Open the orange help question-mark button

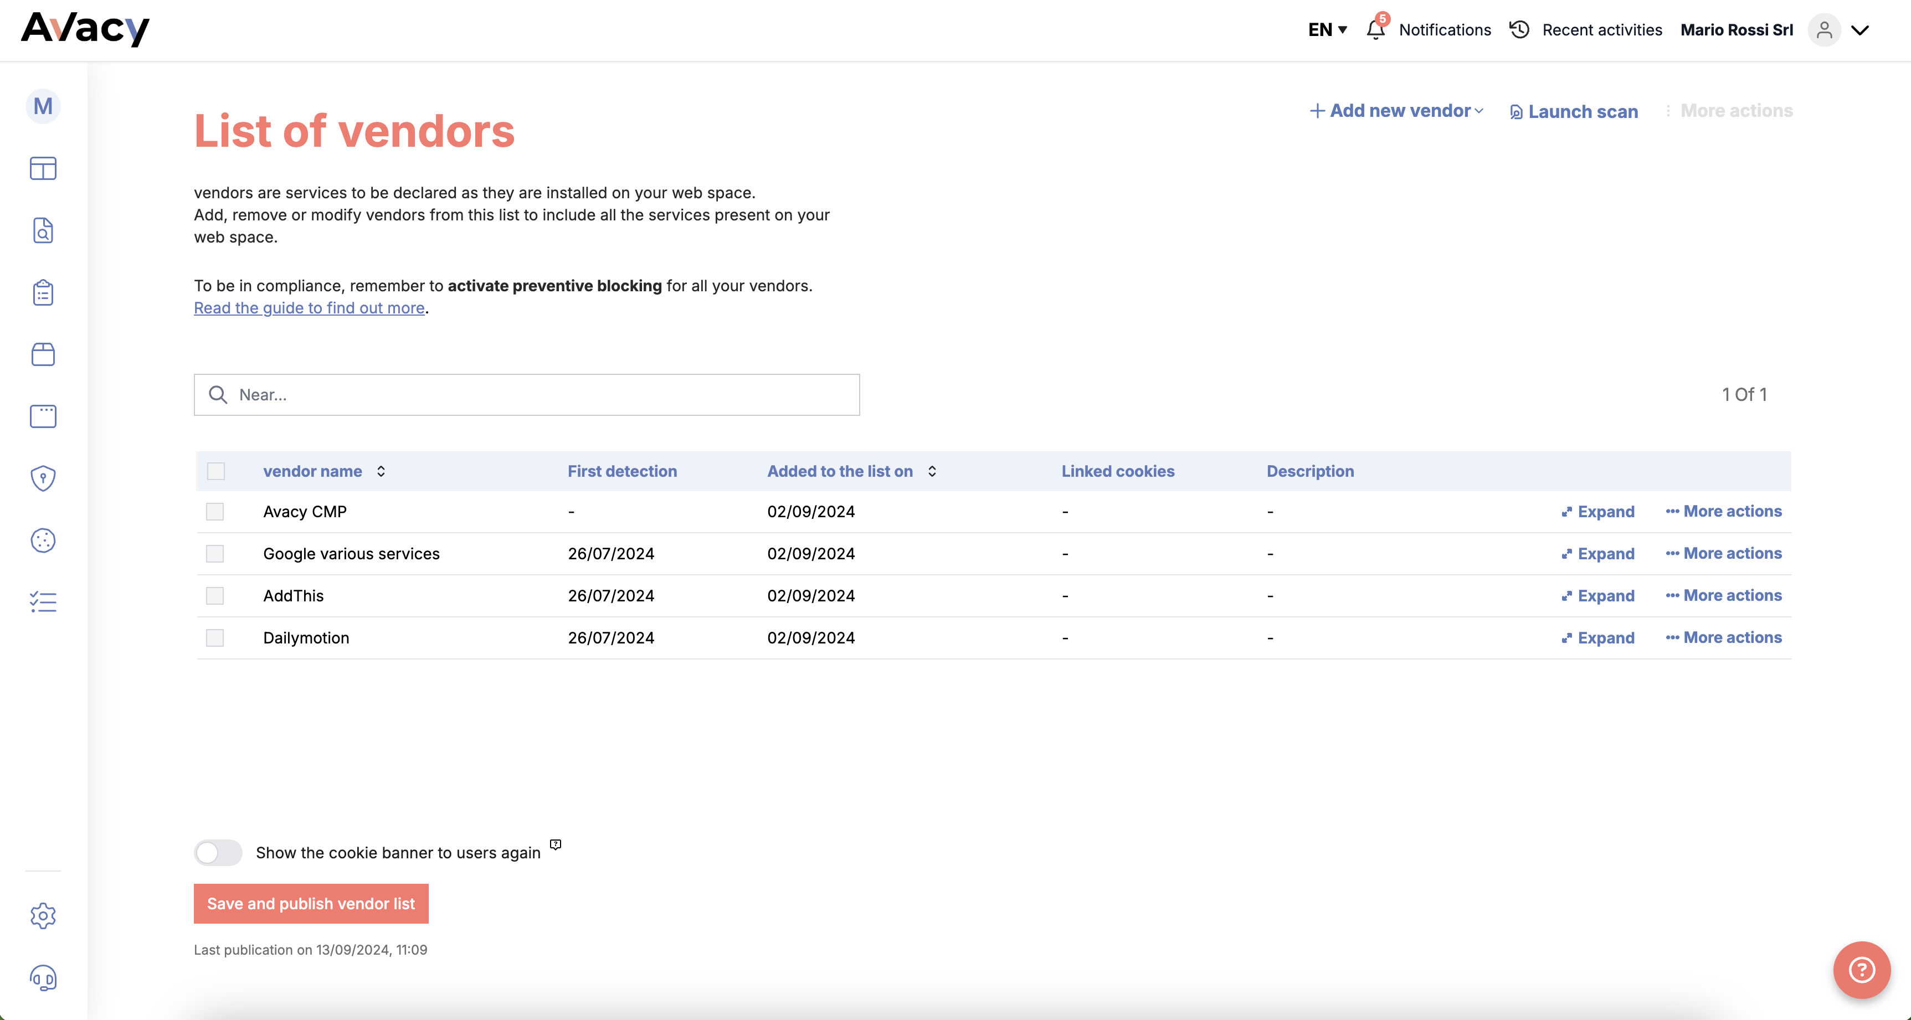point(1861,970)
